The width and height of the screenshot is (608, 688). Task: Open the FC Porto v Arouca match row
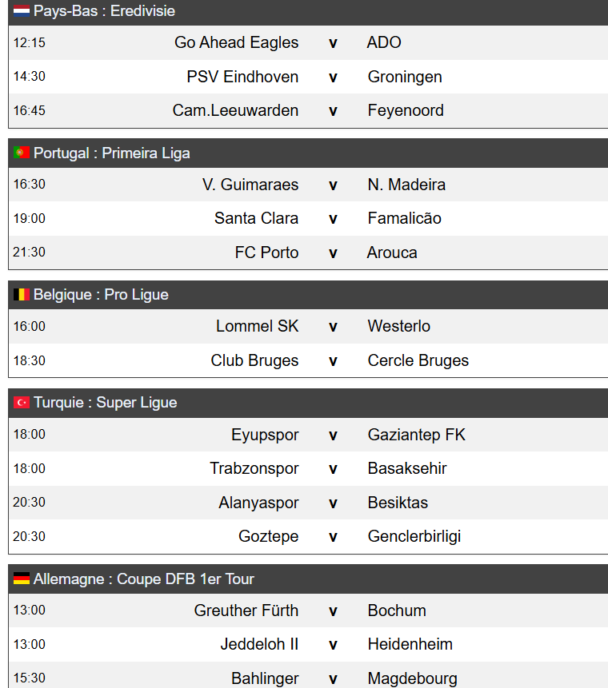pyautogui.click(x=308, y=253)
